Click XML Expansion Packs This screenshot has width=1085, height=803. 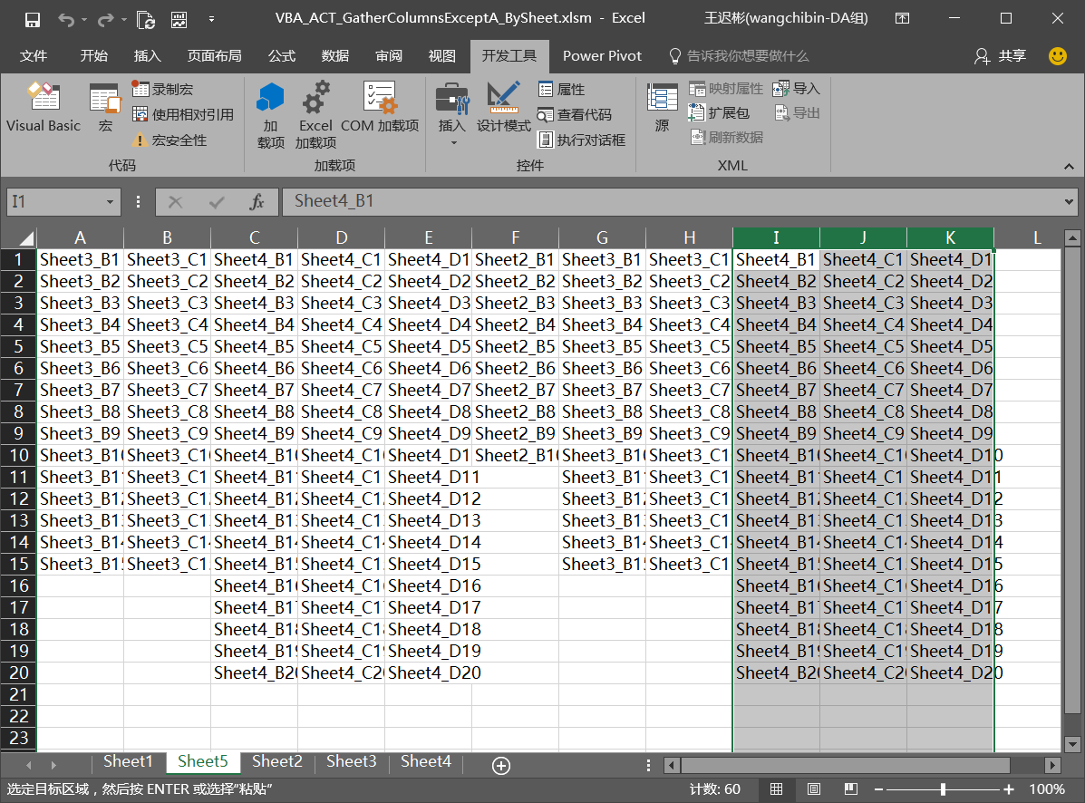720,112
